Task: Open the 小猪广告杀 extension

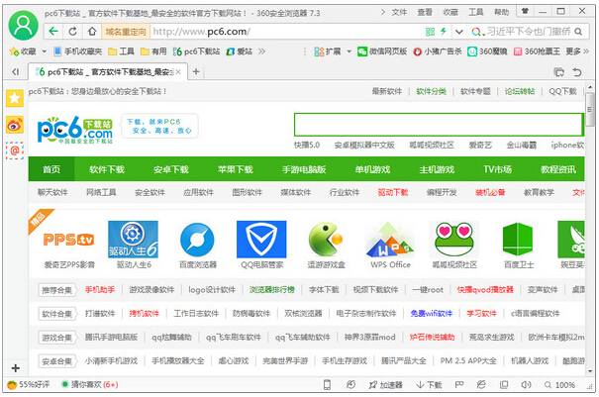Action: (x=438, y=51)
